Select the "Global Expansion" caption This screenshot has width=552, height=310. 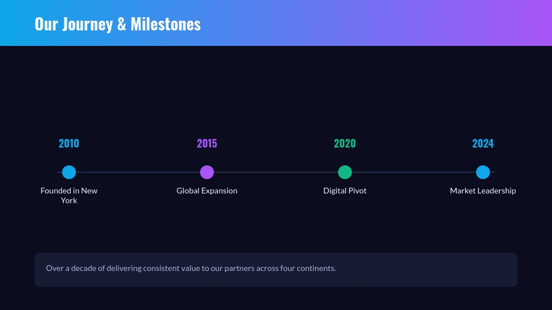(x=207, y=191)
